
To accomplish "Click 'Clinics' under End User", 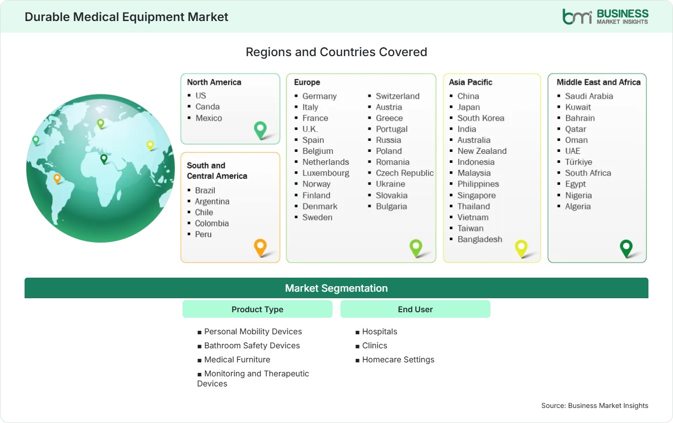I will coord(375,346).
